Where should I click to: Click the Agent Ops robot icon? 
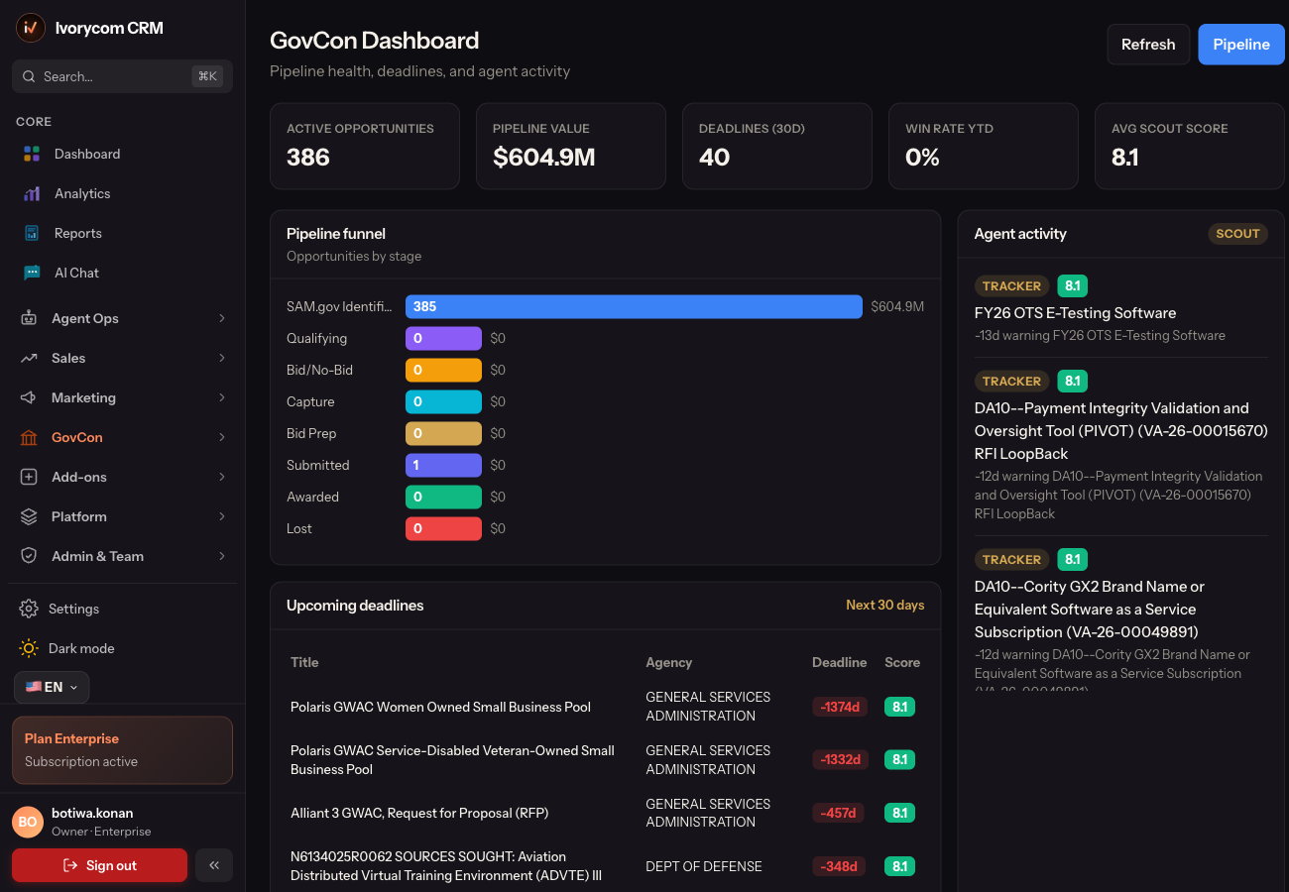tap(29, 318)
